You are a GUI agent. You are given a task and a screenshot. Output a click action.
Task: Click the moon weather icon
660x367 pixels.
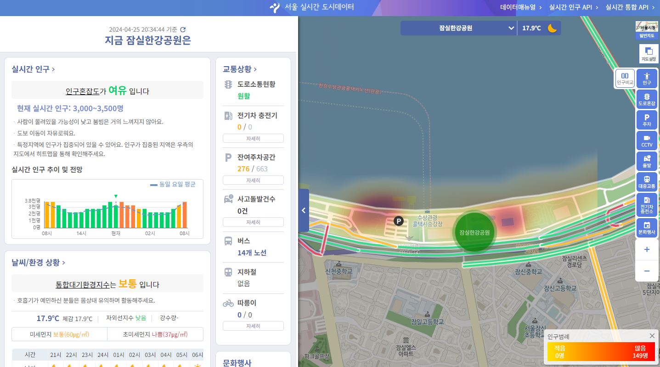pos(552,28)
